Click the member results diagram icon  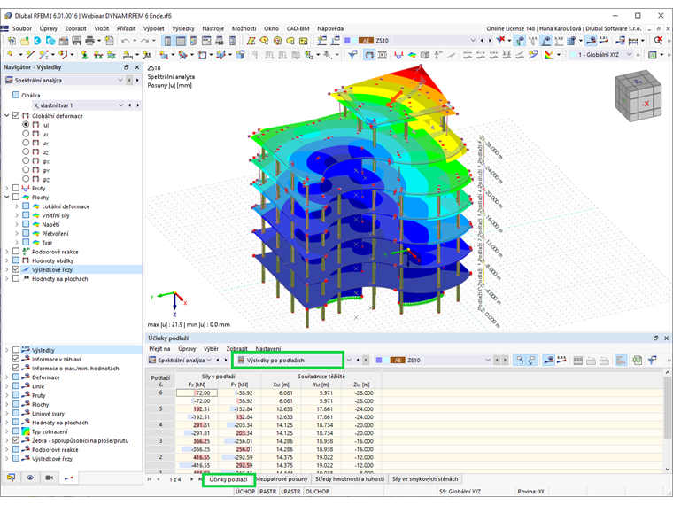click(x=398, y=55)
